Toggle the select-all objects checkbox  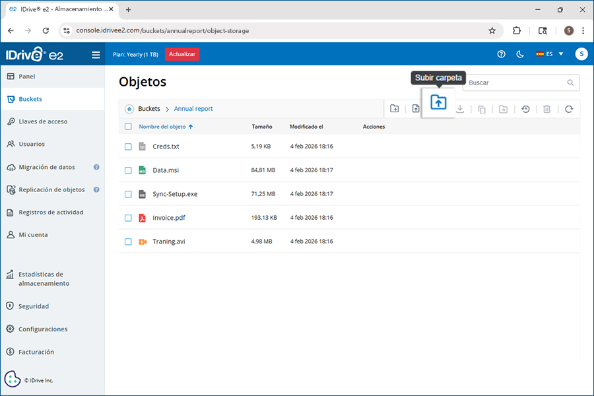[129, 127]
